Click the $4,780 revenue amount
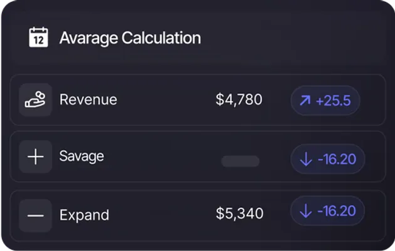This screenshot has height=251, width=395. 239,100
